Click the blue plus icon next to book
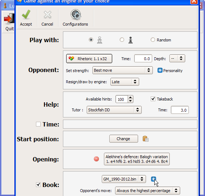Viewport: 205px width, 196px height. coord(153,179)
